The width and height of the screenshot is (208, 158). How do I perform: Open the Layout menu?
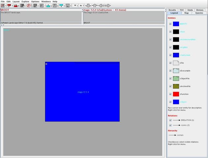[x=16, y=2]
